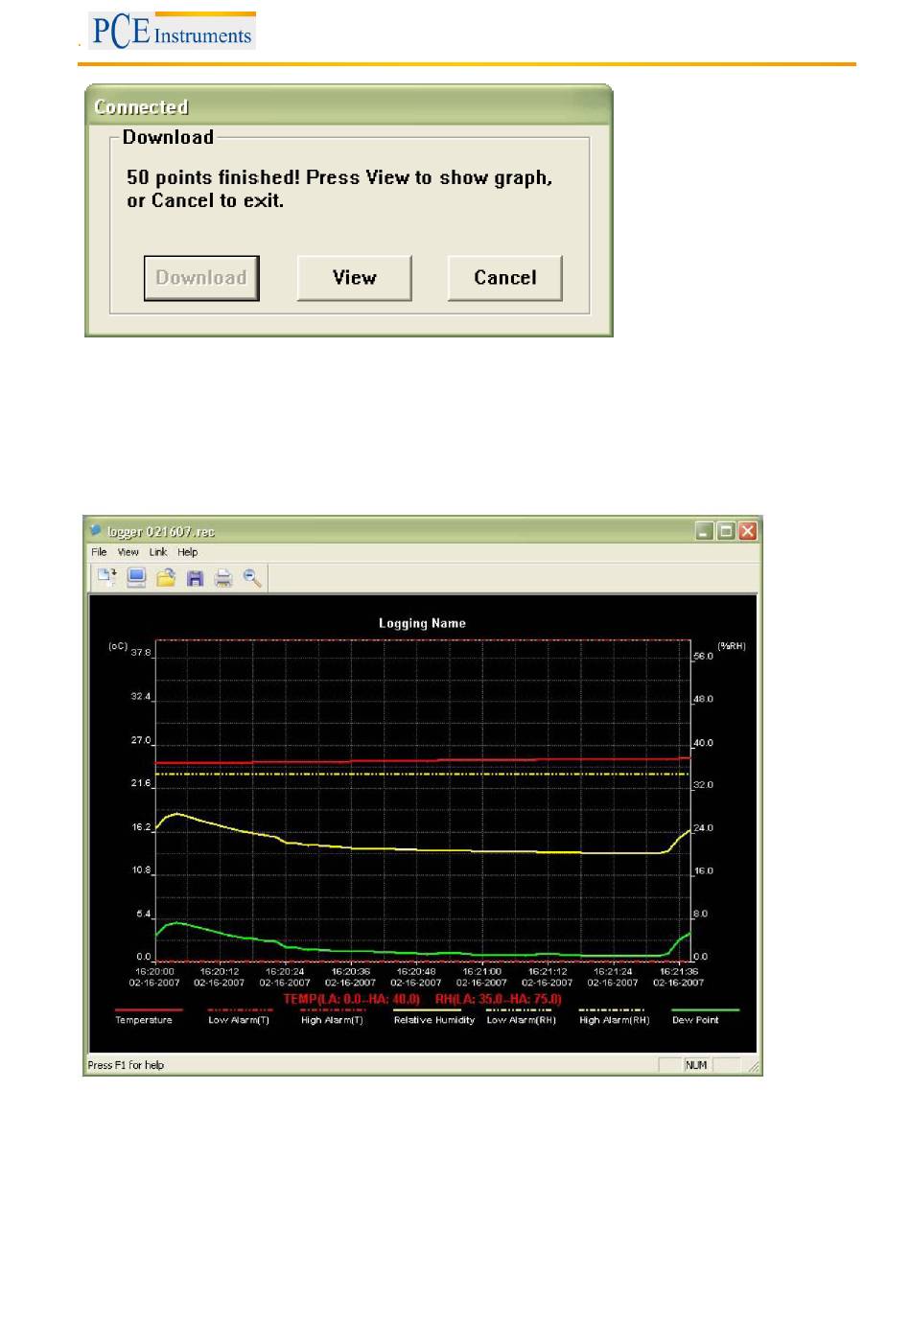The width and height of the screenshot is (911, 1321).
Task: Click the 'RH(LA: 35.0--HA: 75.0)' alarm text
Action: click(499, 999)
